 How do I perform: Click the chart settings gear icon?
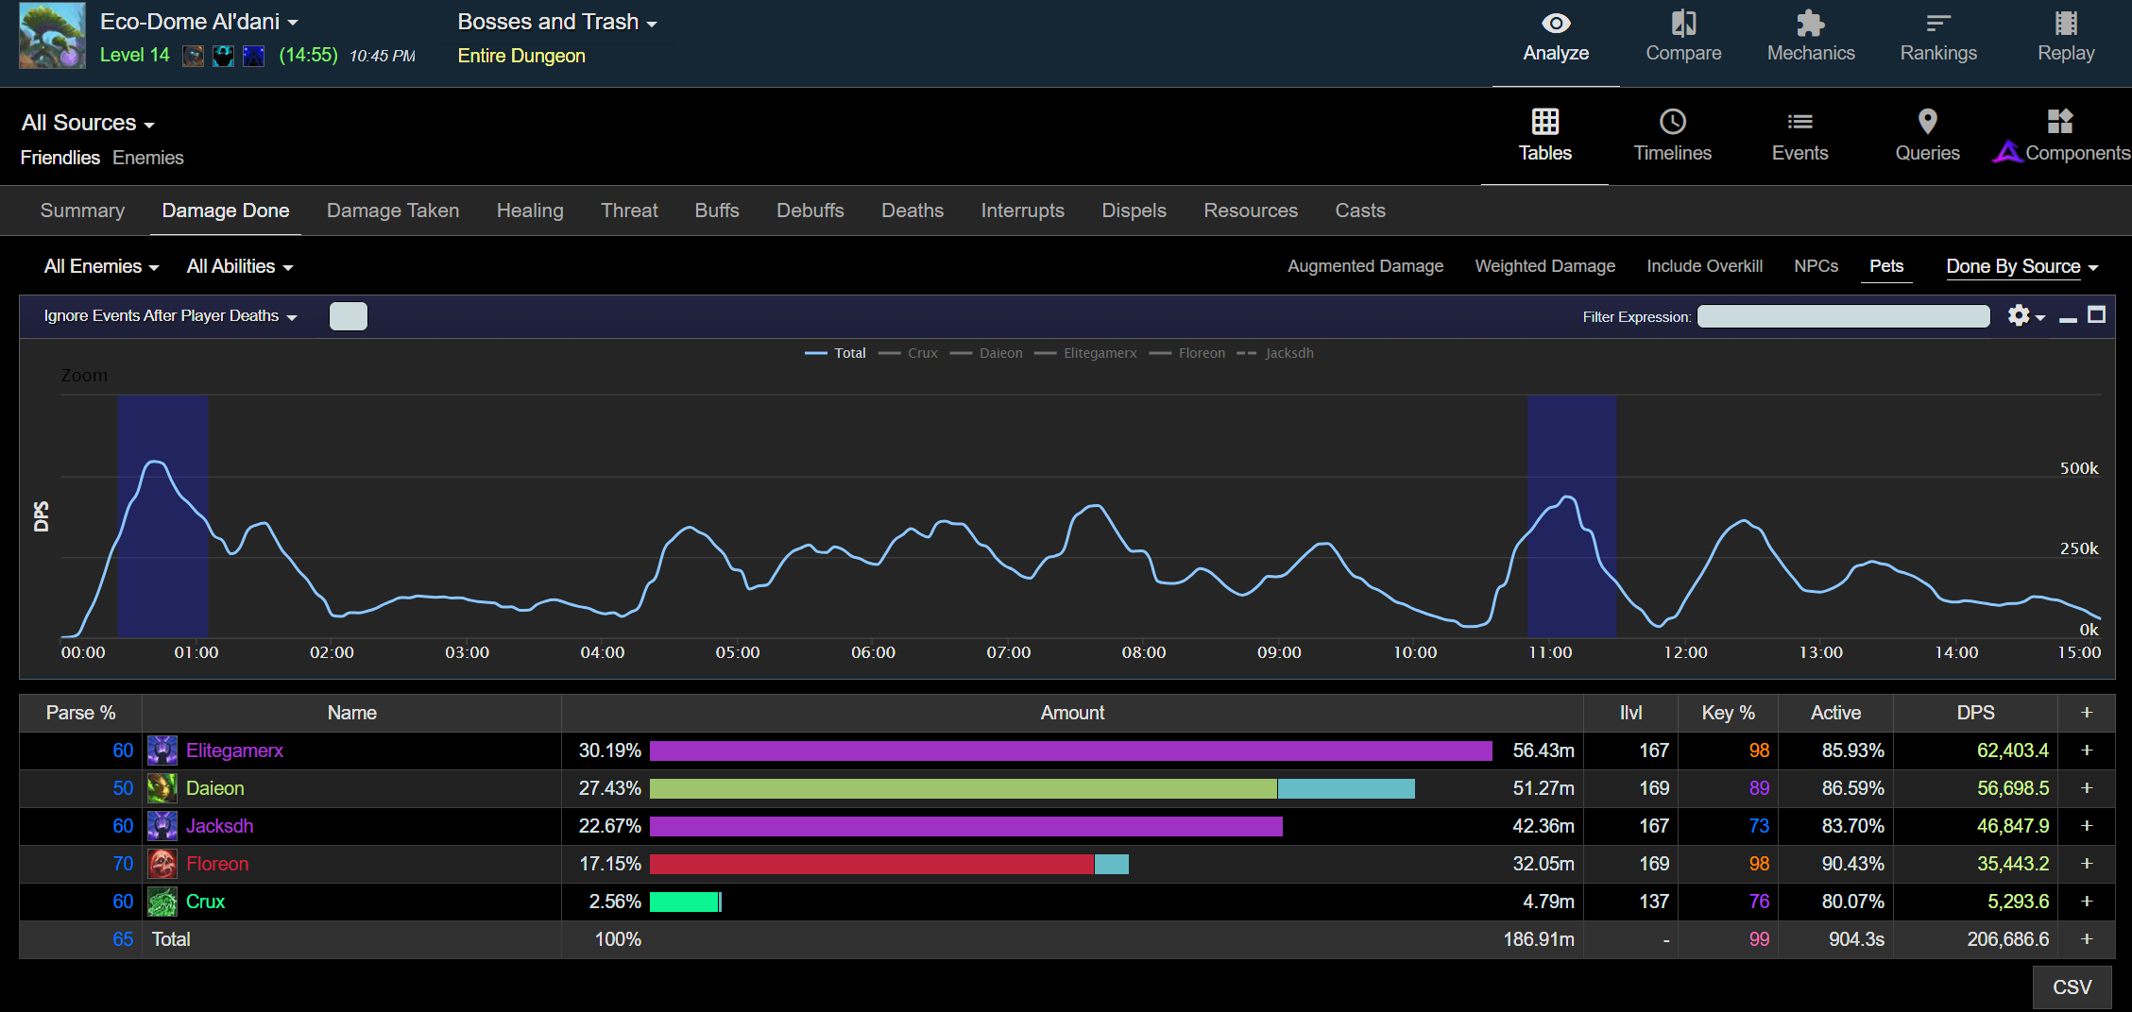pyautogui.click(x=2019, y=315)
